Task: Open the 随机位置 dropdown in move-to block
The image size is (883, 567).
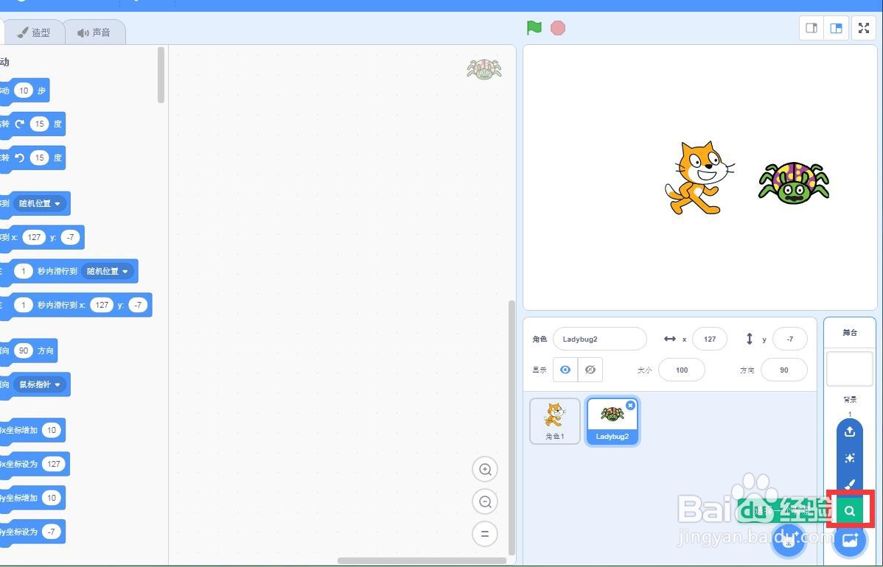Action: [x=39, y=203]
